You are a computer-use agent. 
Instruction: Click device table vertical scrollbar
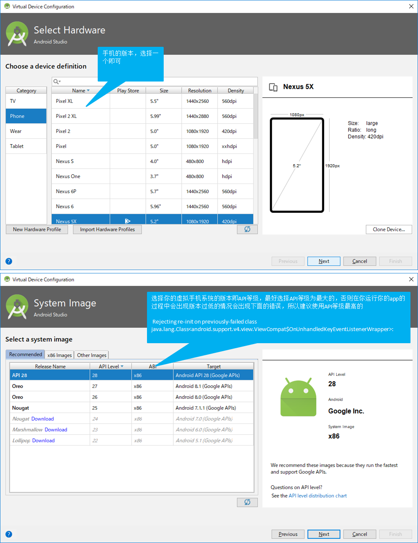pos(256,117)
